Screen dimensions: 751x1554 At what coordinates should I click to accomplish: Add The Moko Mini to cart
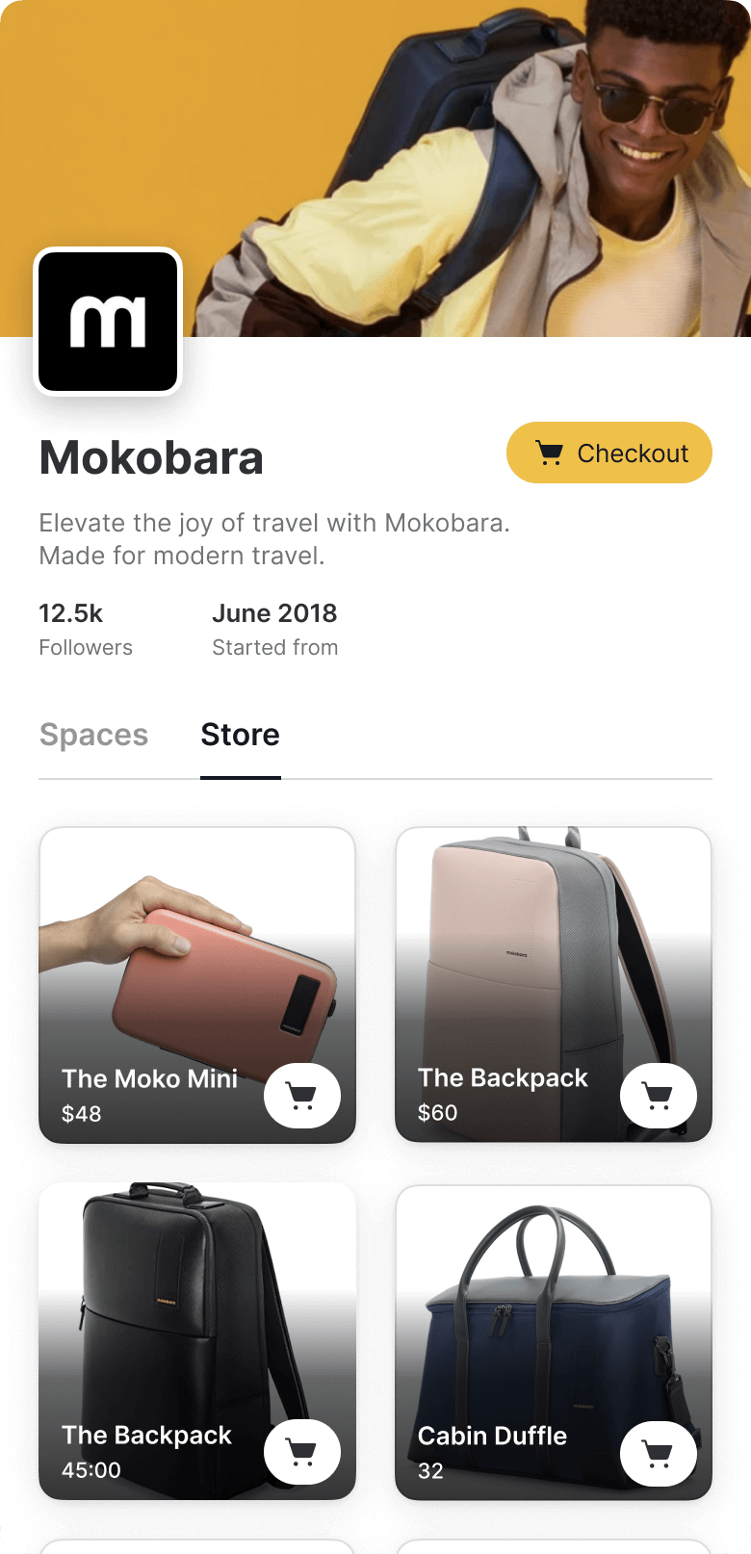302,1096
